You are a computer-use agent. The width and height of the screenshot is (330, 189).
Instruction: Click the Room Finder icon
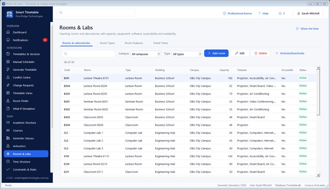coord(8,101)
